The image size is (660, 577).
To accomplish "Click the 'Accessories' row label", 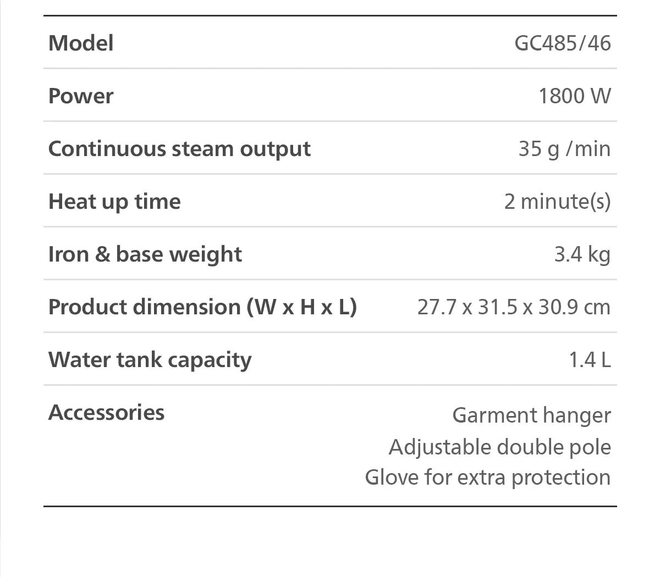I will coord(106,412).
